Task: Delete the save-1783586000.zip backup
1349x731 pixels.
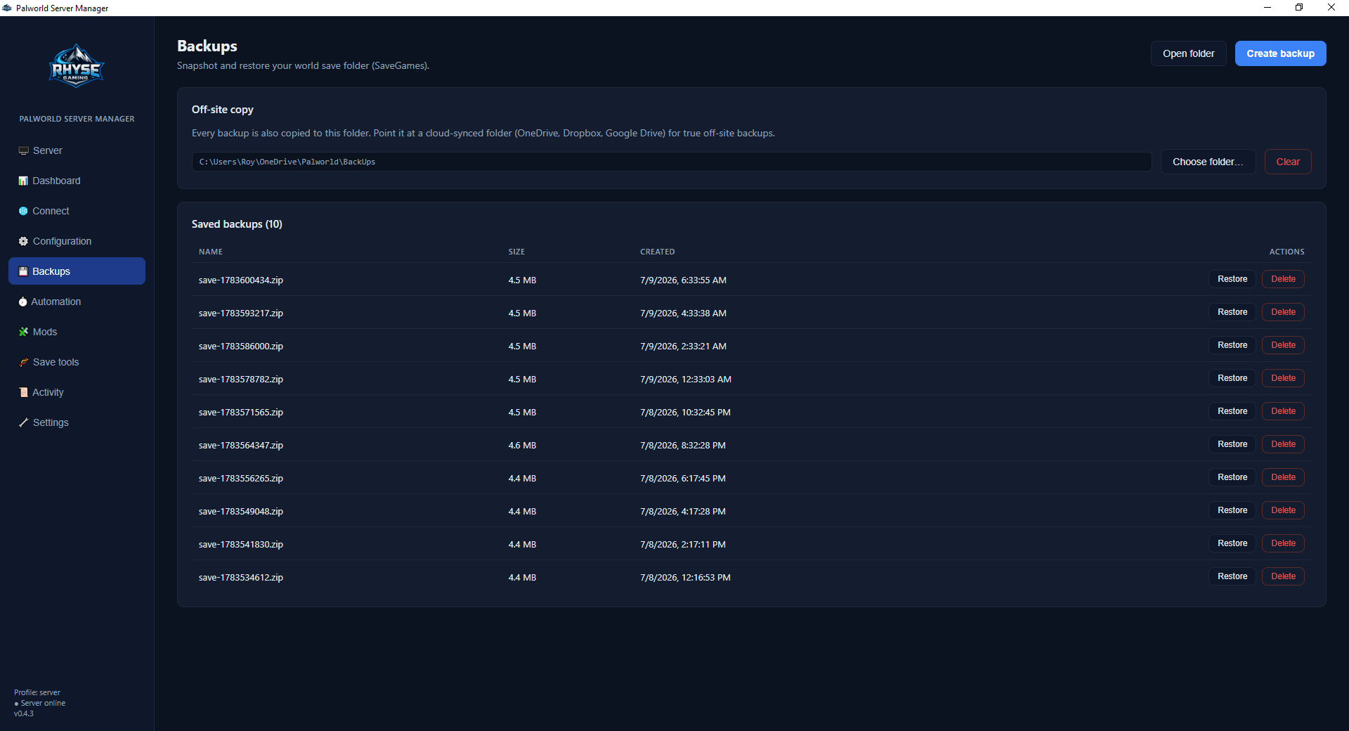Action: (1283, 345)
